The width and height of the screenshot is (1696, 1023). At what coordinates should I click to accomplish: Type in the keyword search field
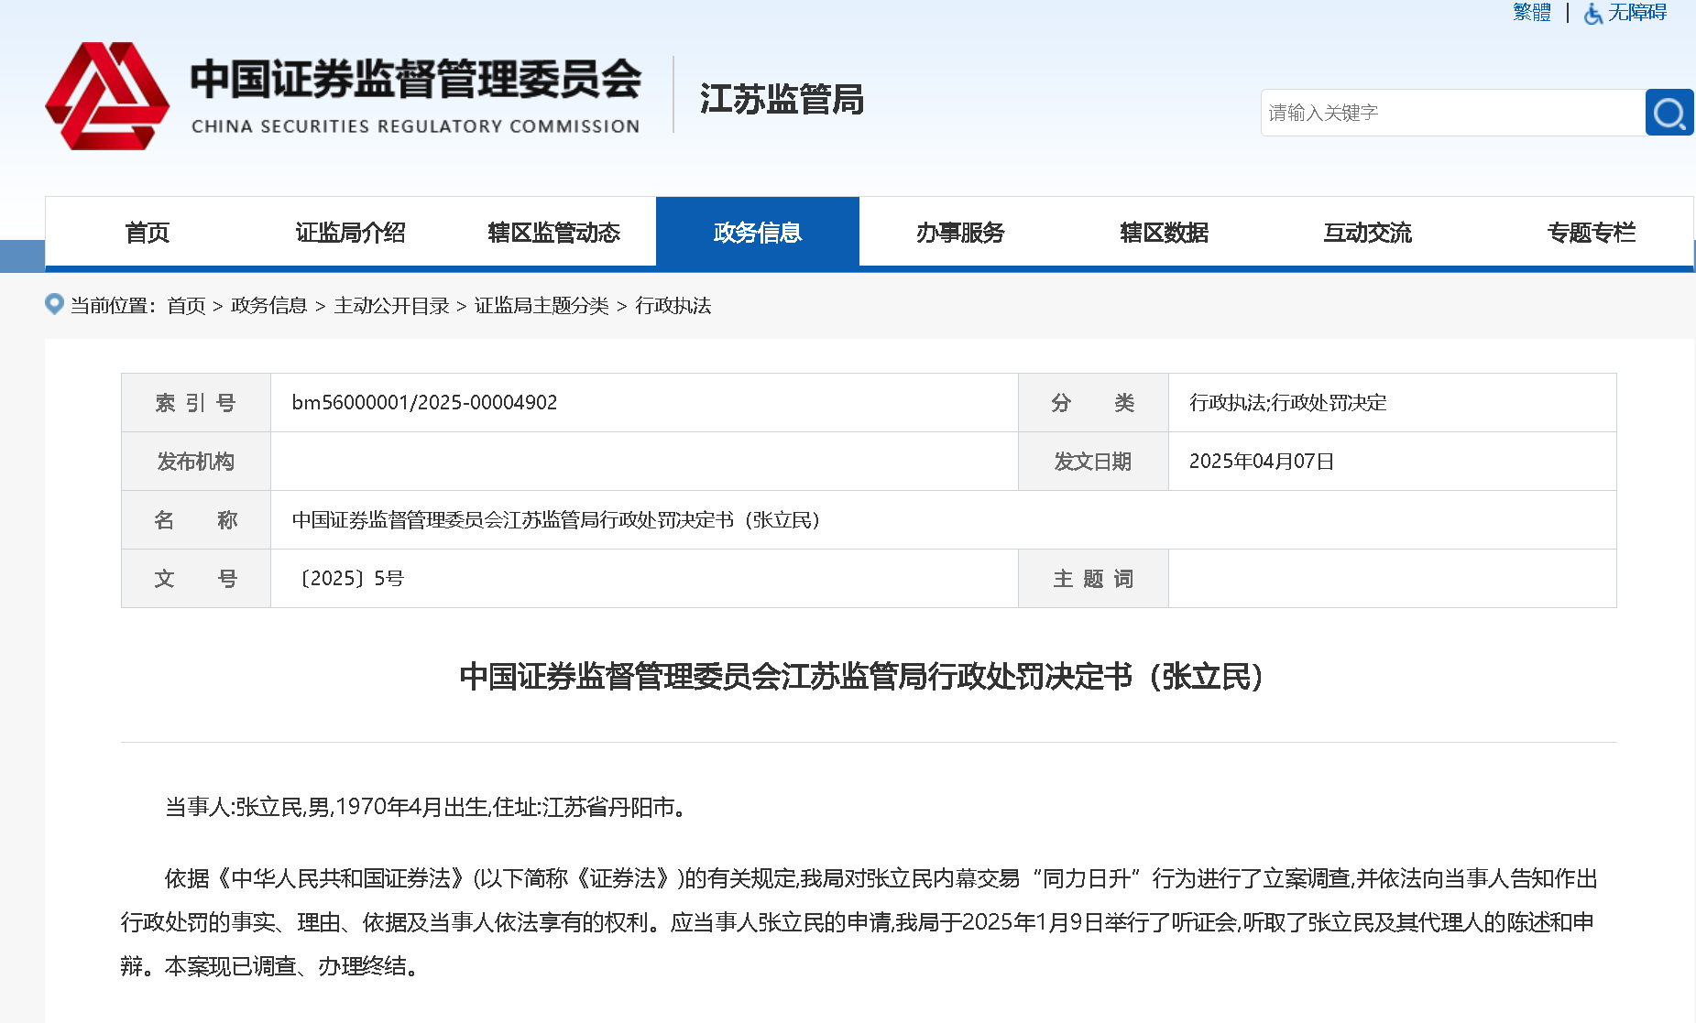point(1451,113)
